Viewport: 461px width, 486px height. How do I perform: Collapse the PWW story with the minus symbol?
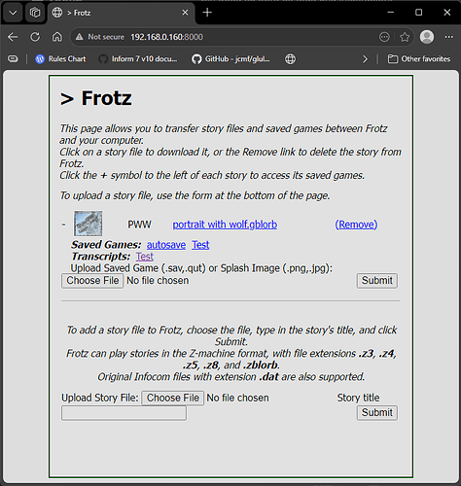click(x=63, y=225)
